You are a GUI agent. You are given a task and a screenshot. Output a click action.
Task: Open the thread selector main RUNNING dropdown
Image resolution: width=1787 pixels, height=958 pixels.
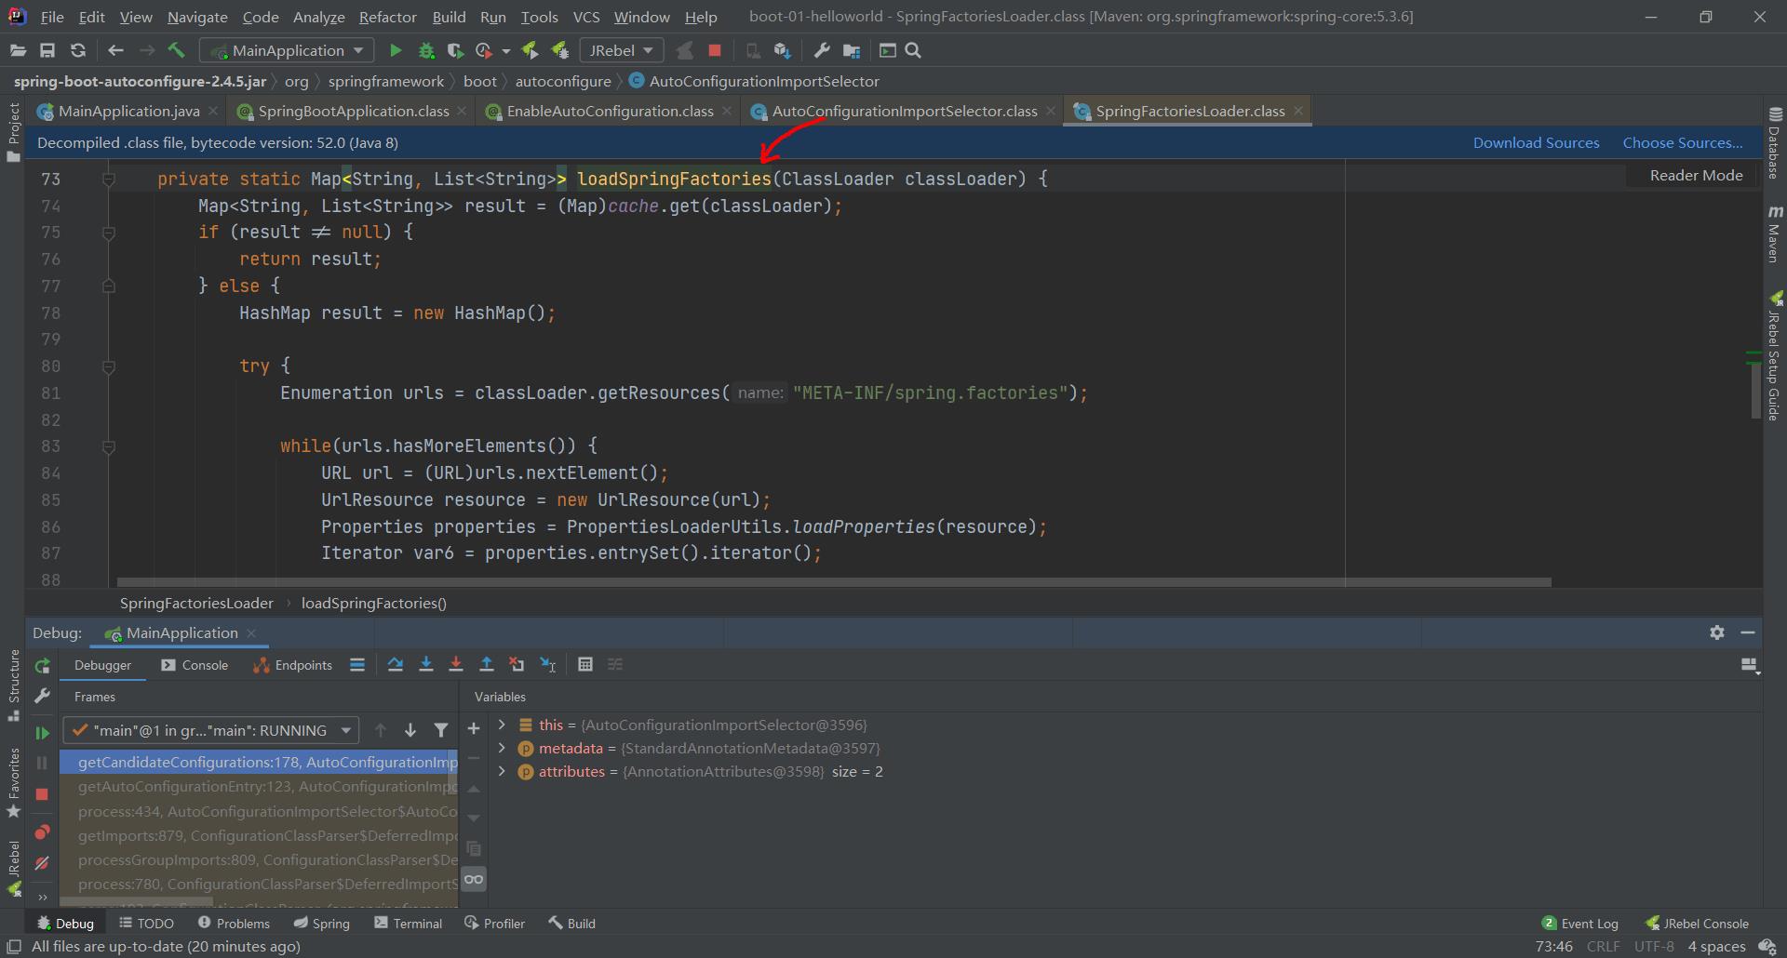click(x=210, y=730)
